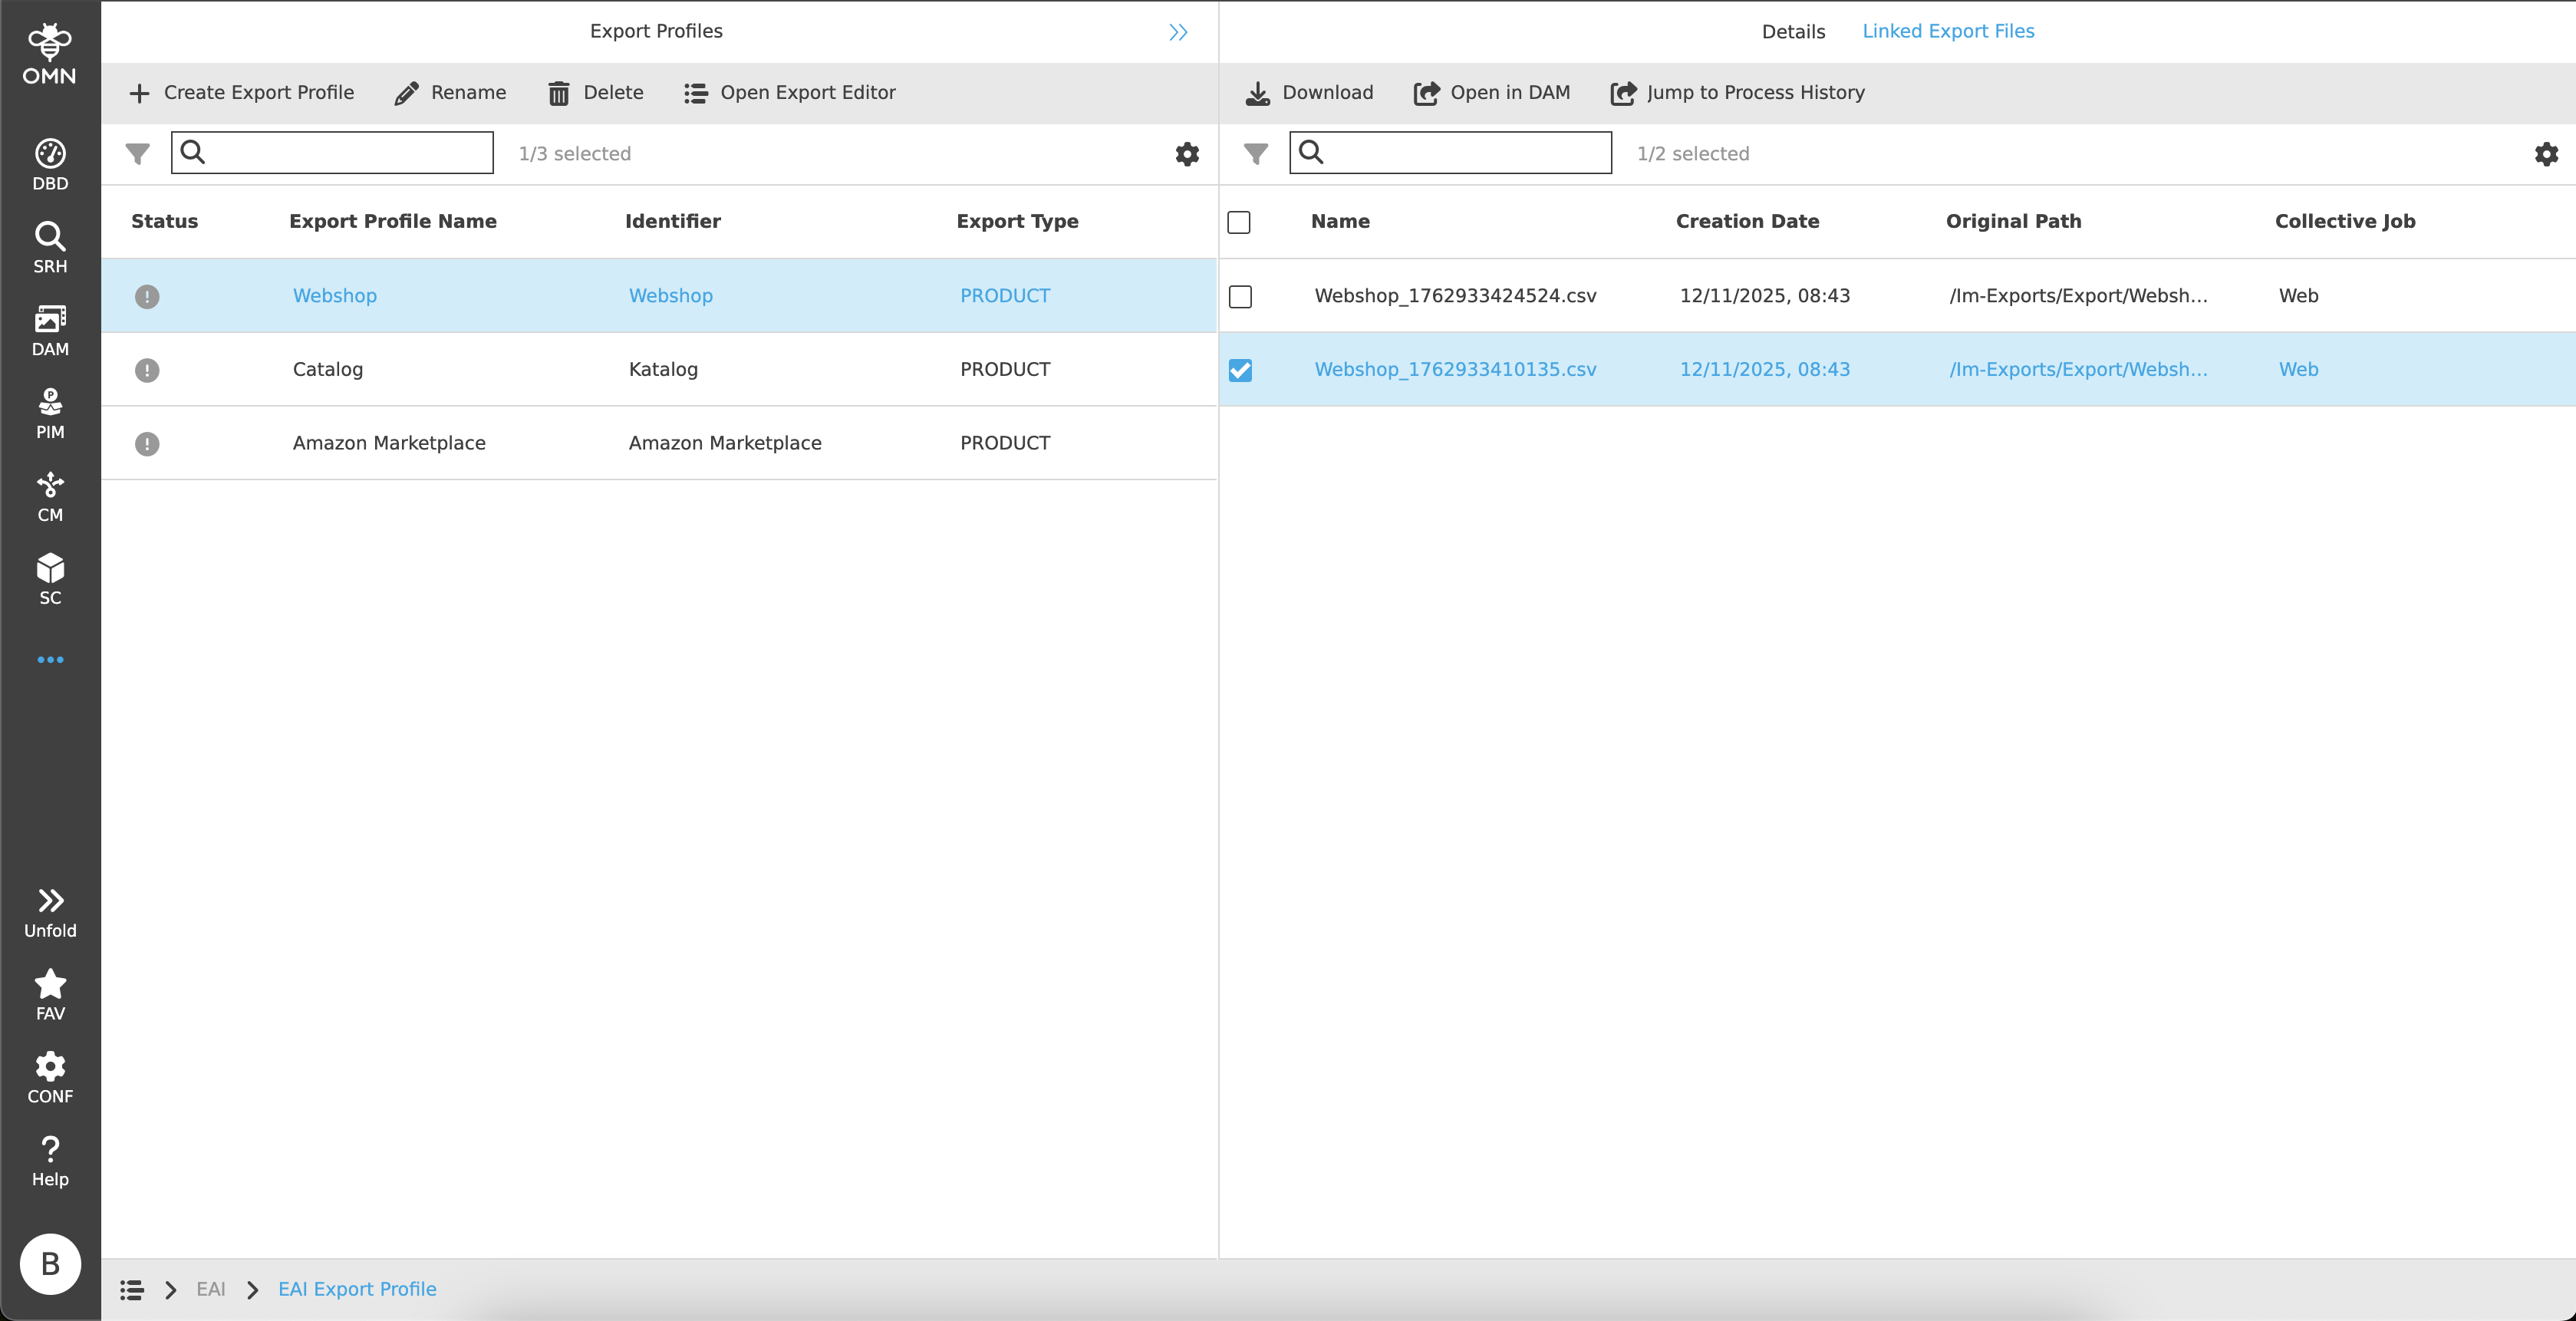Open the EAI Export Profile breadcrumb link
Viewport: 2576px width, 1321px height.
[x=357, y=1289]
